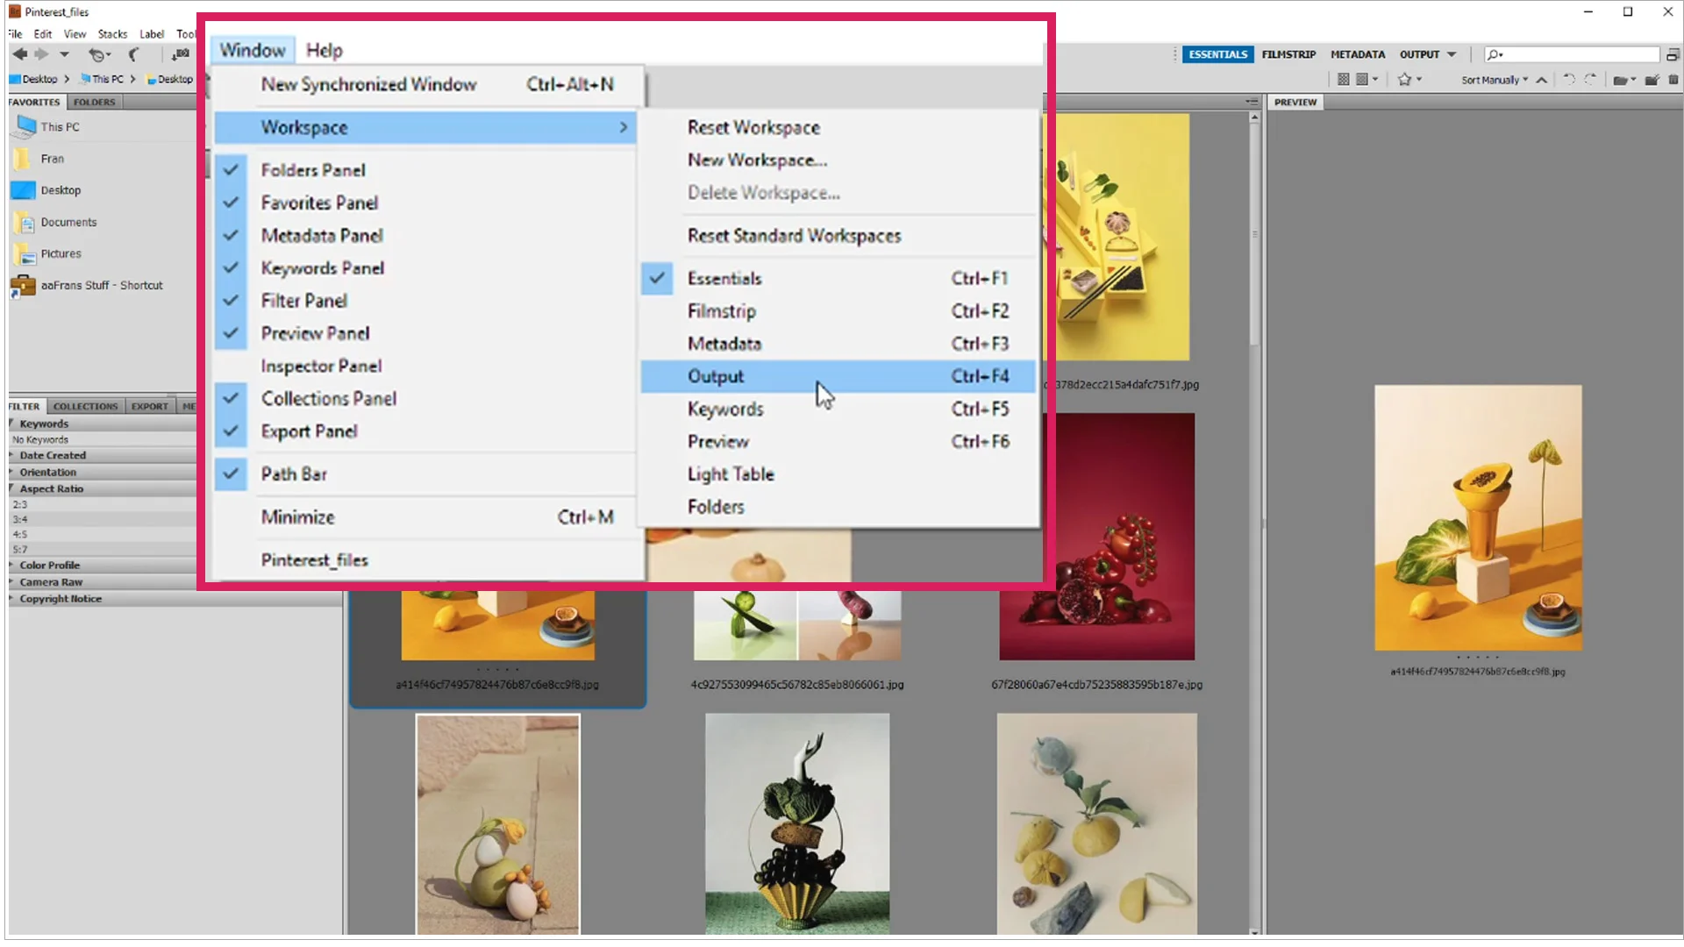Open the Help menu
The height and width of the screenshot is (947, 1684).
[x=324, y=50]
